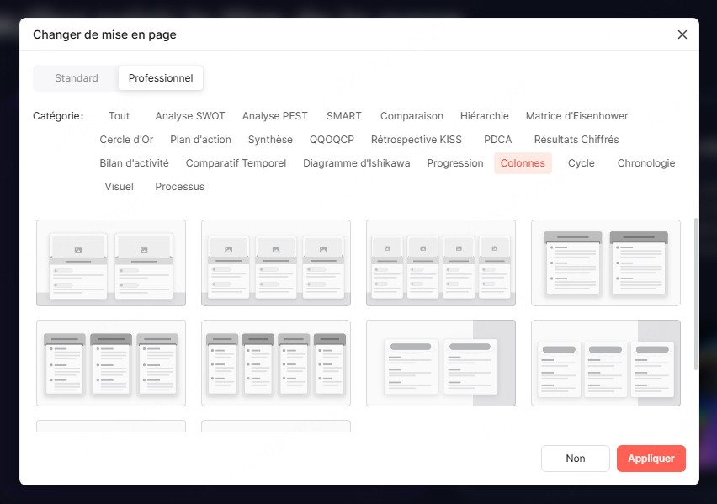The width and height of the screenshot is (717, 504).
Task: Select the SMART category filter
Action: 344,116
